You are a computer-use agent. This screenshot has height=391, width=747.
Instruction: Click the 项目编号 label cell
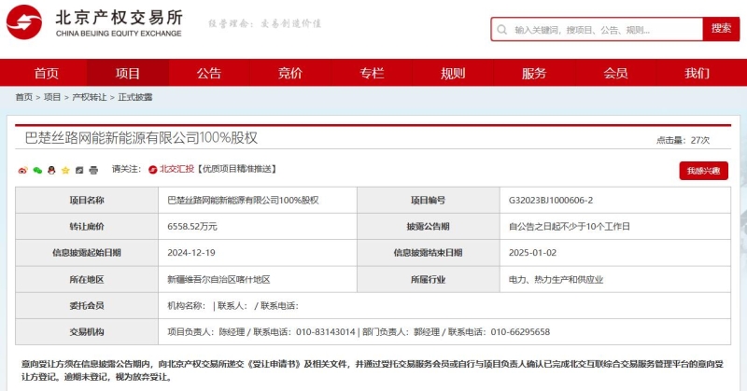tap(429, 200)
